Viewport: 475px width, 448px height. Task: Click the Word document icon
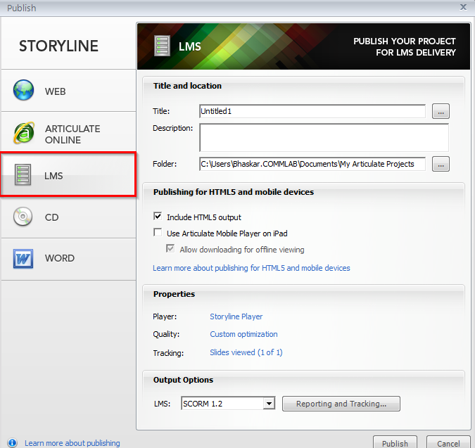point(23,259)
